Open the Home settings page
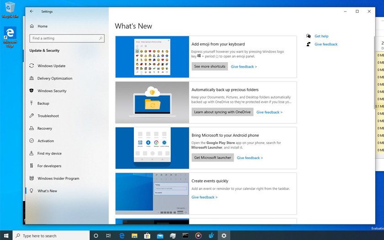384x240 pixels. tap(42, 27)
